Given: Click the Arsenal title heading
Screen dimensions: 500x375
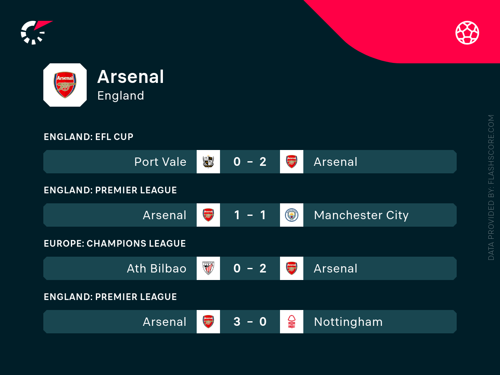Looking at the screenshot, I should click(130, 77).
